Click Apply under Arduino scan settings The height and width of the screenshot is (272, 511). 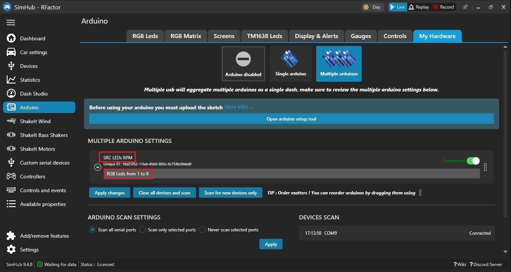coord(271,244)
